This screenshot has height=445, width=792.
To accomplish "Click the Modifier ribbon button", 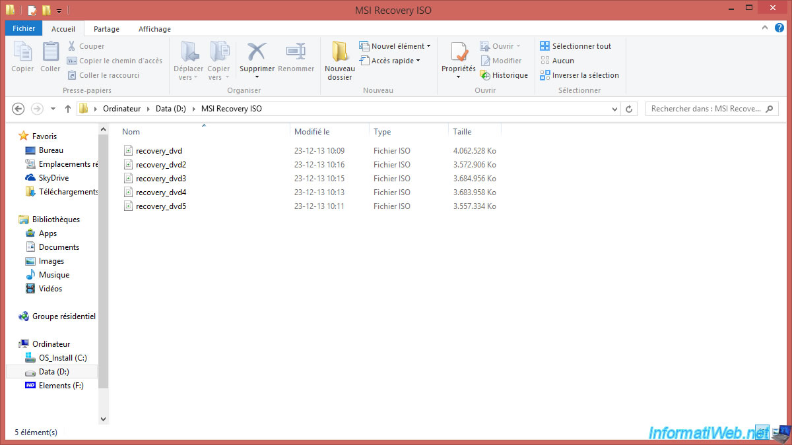I will (x=501, y=61).
